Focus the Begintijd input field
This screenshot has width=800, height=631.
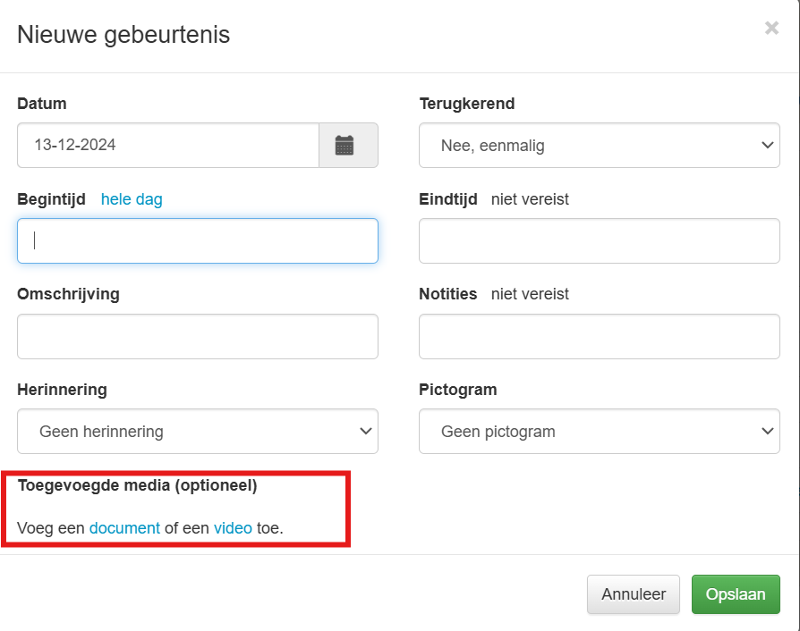click(198, 241)
